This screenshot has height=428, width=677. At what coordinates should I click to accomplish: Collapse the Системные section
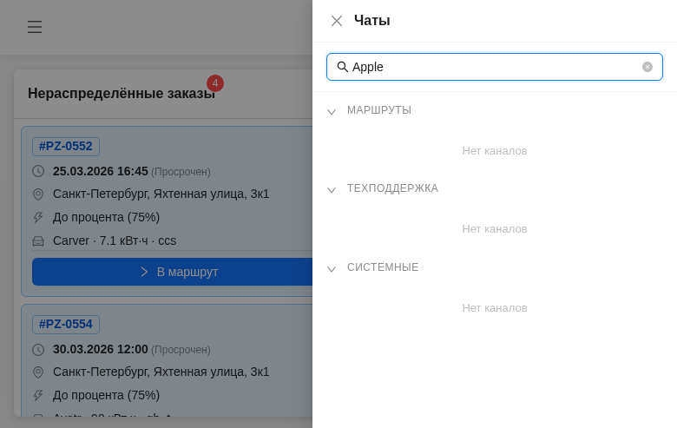(x=332, y=269)
